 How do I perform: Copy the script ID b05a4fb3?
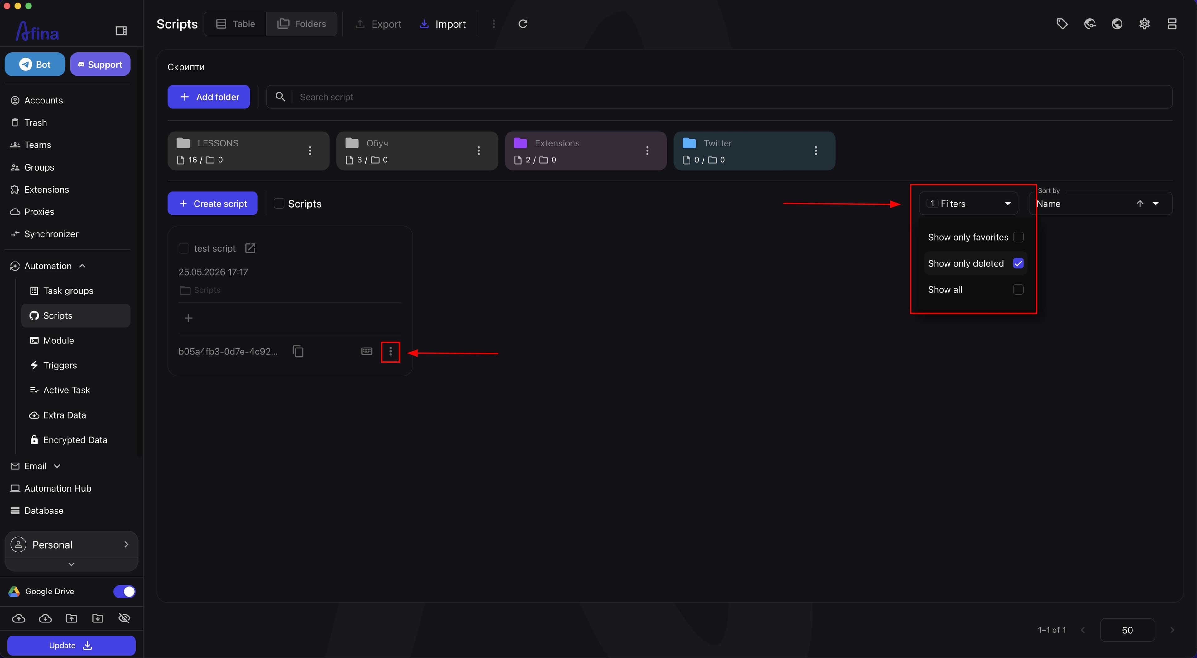point(298,351)
